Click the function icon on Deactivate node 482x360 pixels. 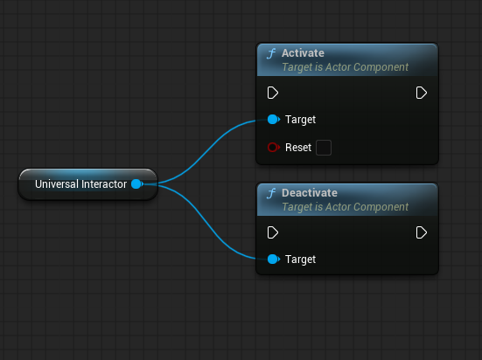(271, 193)
